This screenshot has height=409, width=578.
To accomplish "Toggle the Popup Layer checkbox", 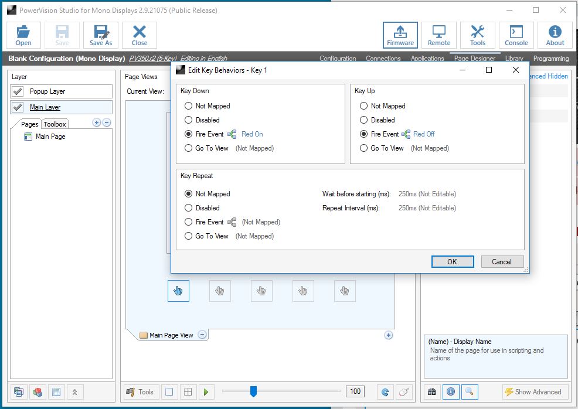I will pos(18,91).
